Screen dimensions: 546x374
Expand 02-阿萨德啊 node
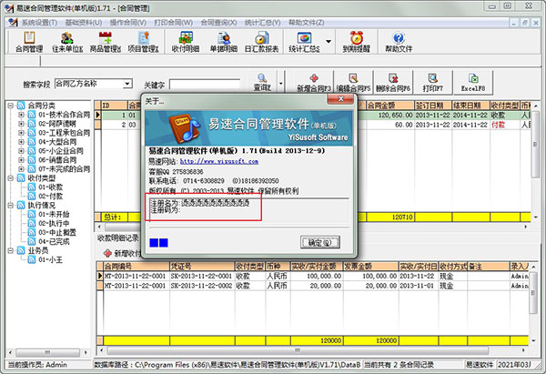(x=21, y=123)
